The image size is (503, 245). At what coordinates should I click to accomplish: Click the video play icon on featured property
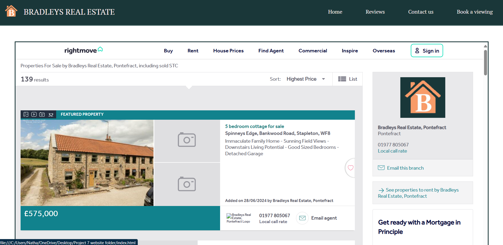[x=34, y=114]
